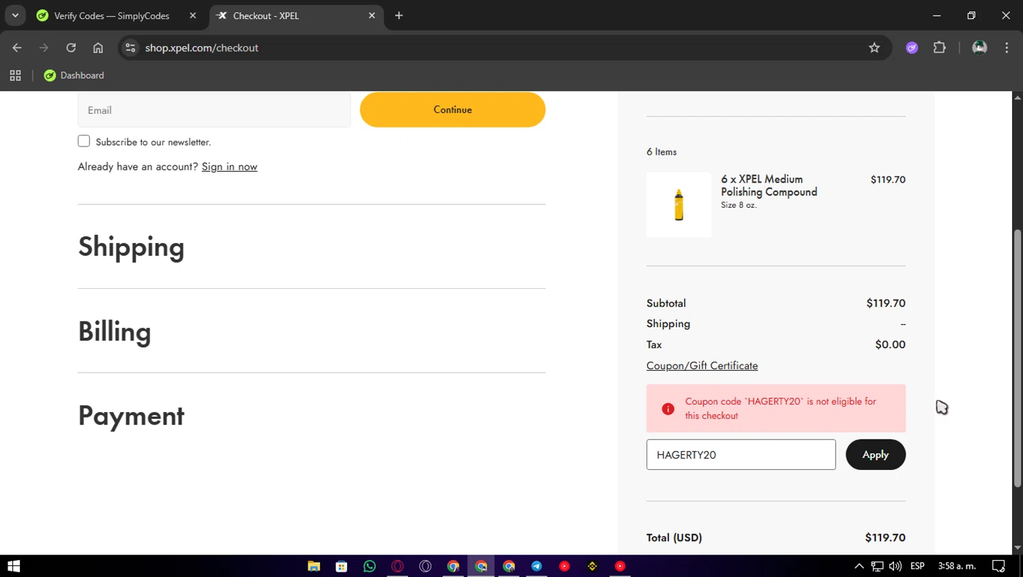Open Telegram from the taskbar
This screenshot has width=1023, height=577.
point(537,566)
